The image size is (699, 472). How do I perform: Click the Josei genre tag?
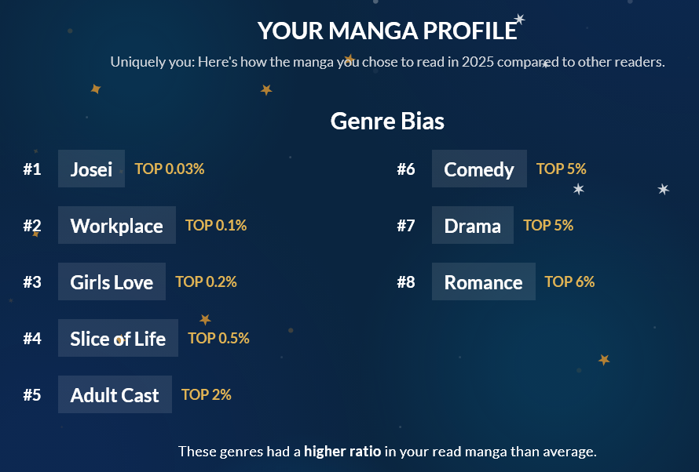point(91,169)
